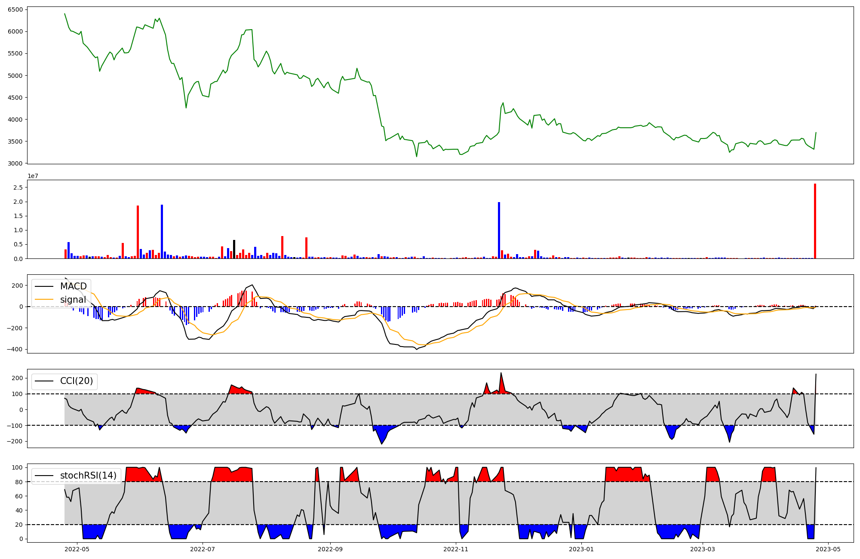Click the 2023-05 x-axis date label
Viewport: 860px width, 559px height.
click(828, 549)
